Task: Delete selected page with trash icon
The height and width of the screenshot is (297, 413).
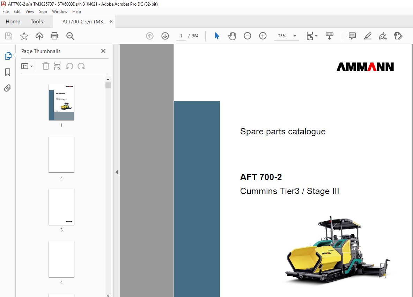Action: pos(46,66)
